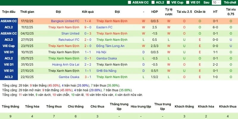The width and height of the screenshot is (238, 119).
Task: Click the Thời gian column header
Action: point(27,12)
